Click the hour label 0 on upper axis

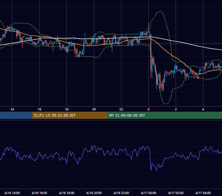click(149, 109)
